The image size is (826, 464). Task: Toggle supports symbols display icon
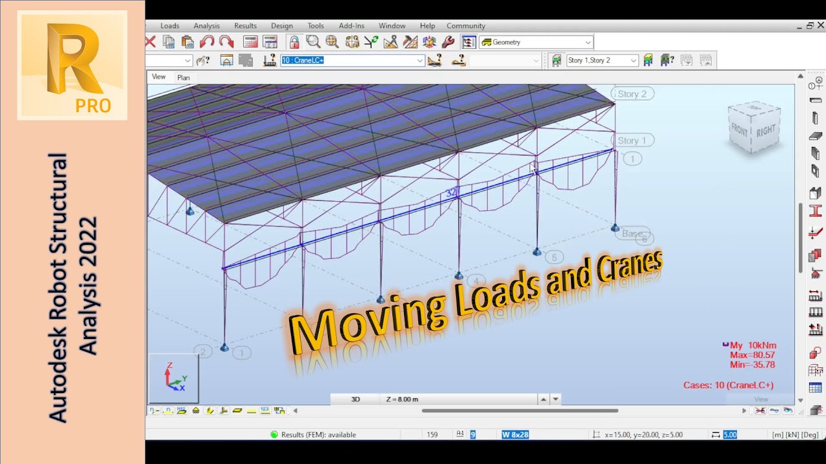pos(196,411)
